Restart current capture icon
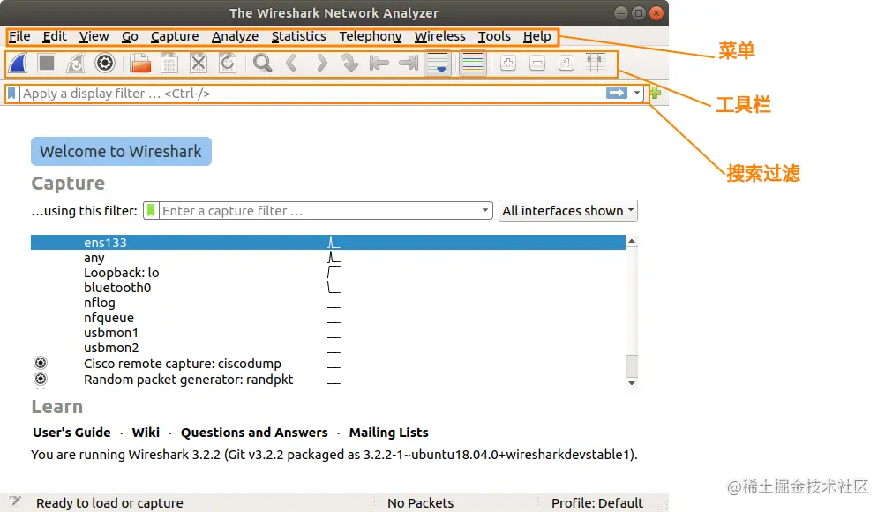This screenshot has width=885, height=512. point(76,64)
